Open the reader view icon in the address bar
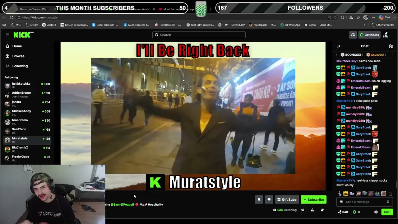The width and height of the screenshot is (398, 224). (x=329, y=17)
